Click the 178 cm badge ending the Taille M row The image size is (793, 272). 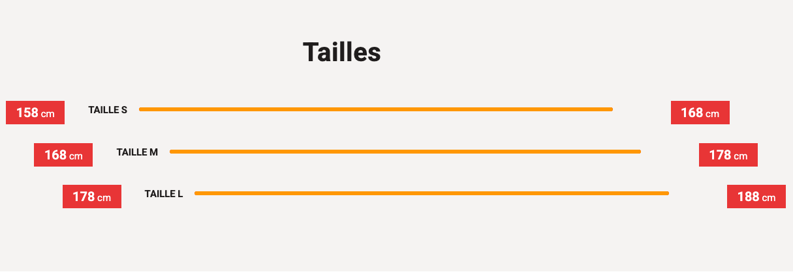[728, 155]
